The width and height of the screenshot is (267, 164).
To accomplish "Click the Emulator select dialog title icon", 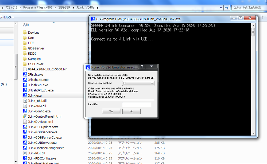I will 87,67.
